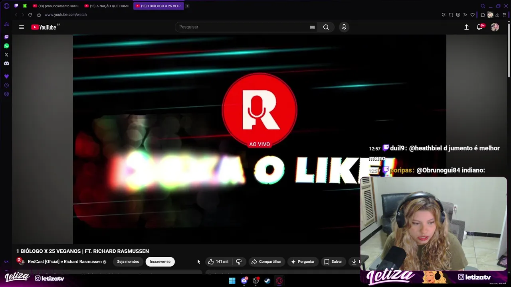Open the on-screen keyboard in search box
Screen dimensions: 511x287
click(312, 27)
